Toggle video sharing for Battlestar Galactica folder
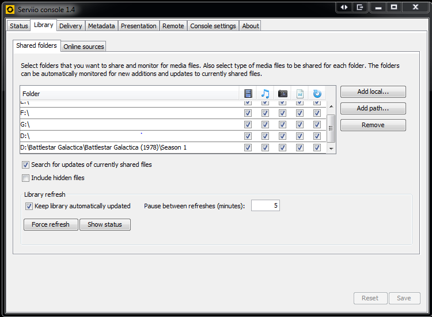This screenshot has height=317, width=432. tap(248, 148)
